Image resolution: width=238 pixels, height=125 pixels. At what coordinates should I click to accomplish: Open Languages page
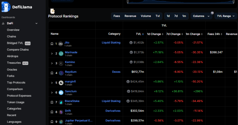tap(14, 122)
